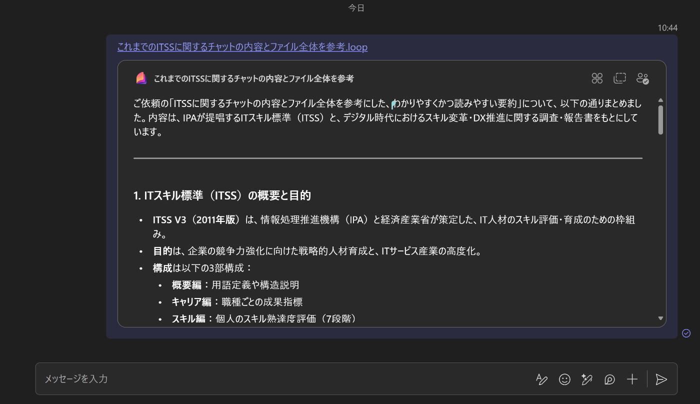The height and width of the screenshot is (404, 700).
Task: Click the scroll down arrow in Loop card
Action: point(660,318)
